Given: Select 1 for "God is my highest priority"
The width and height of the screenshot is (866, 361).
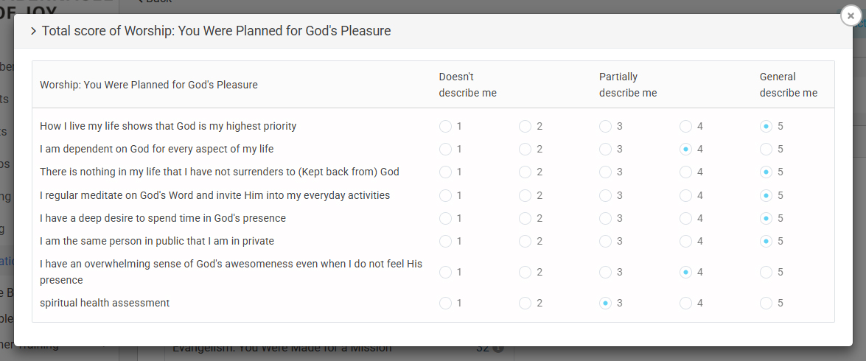Looking at the screenshot, I should [445, 126].
